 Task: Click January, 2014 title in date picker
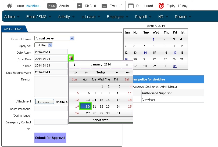point(101,64)
